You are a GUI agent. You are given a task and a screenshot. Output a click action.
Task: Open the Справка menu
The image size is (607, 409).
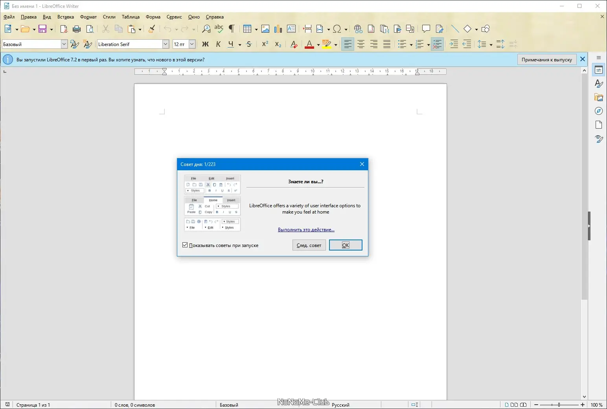(x=215, y=17)
